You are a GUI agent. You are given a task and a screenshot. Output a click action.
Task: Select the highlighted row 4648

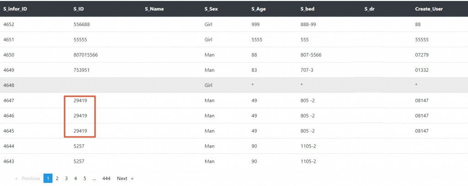[x=234, y=85]
